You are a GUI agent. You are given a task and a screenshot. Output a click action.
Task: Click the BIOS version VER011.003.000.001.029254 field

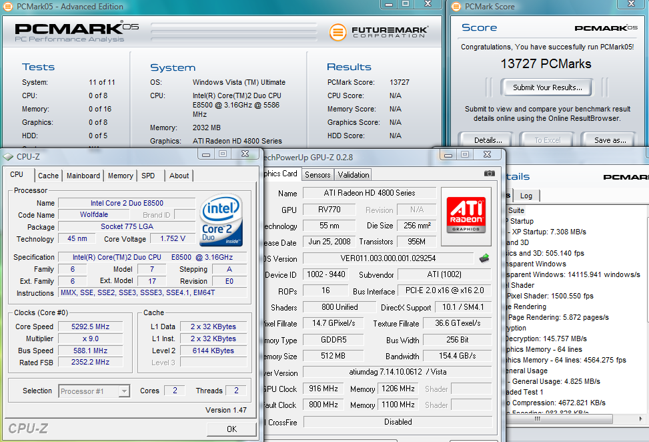point(388,258)
